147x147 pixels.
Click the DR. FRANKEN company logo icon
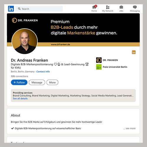99,60
